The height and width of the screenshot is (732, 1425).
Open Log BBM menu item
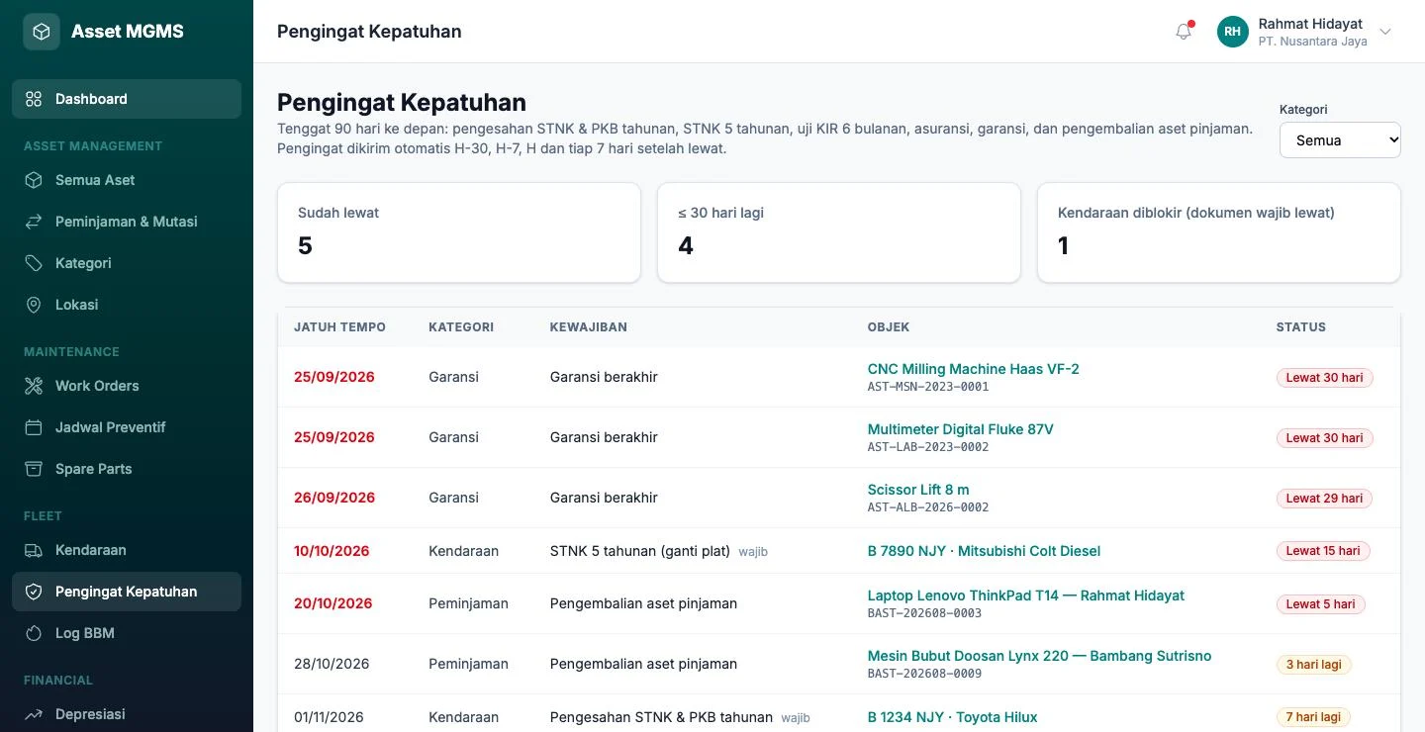127,633
